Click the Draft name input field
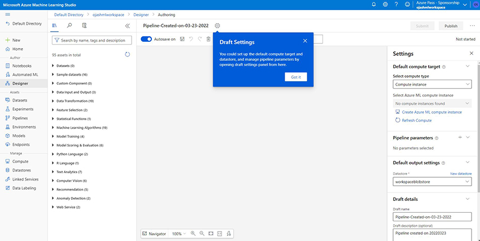This screenshot has height=241, width=480. point(433,217)
